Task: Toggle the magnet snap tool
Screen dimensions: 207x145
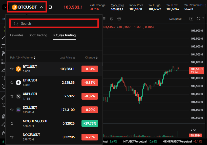Action: (x=4, y=116)
